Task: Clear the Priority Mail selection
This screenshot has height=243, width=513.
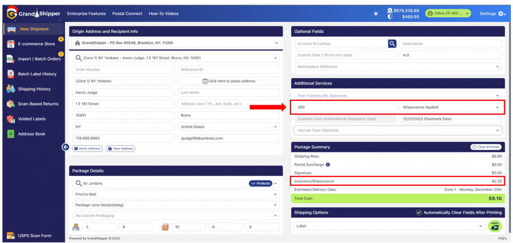Action: pyautogui.click(x=275, y=194)
